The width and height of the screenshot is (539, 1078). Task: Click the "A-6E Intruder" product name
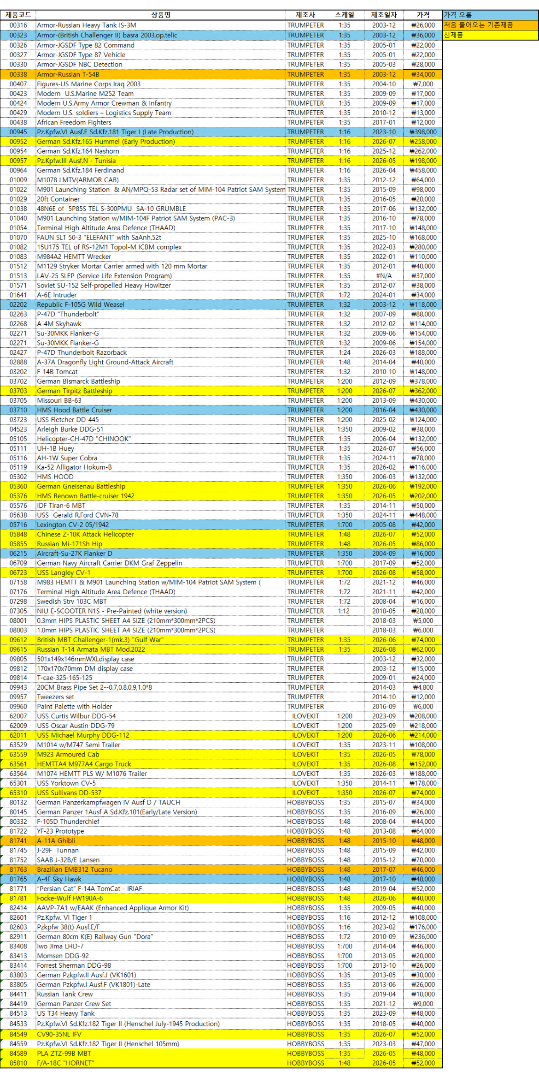point(57,295)
